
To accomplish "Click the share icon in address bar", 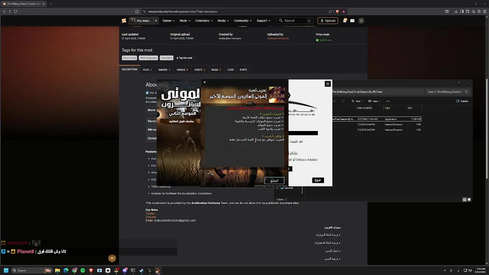I will tap(330, 11).
